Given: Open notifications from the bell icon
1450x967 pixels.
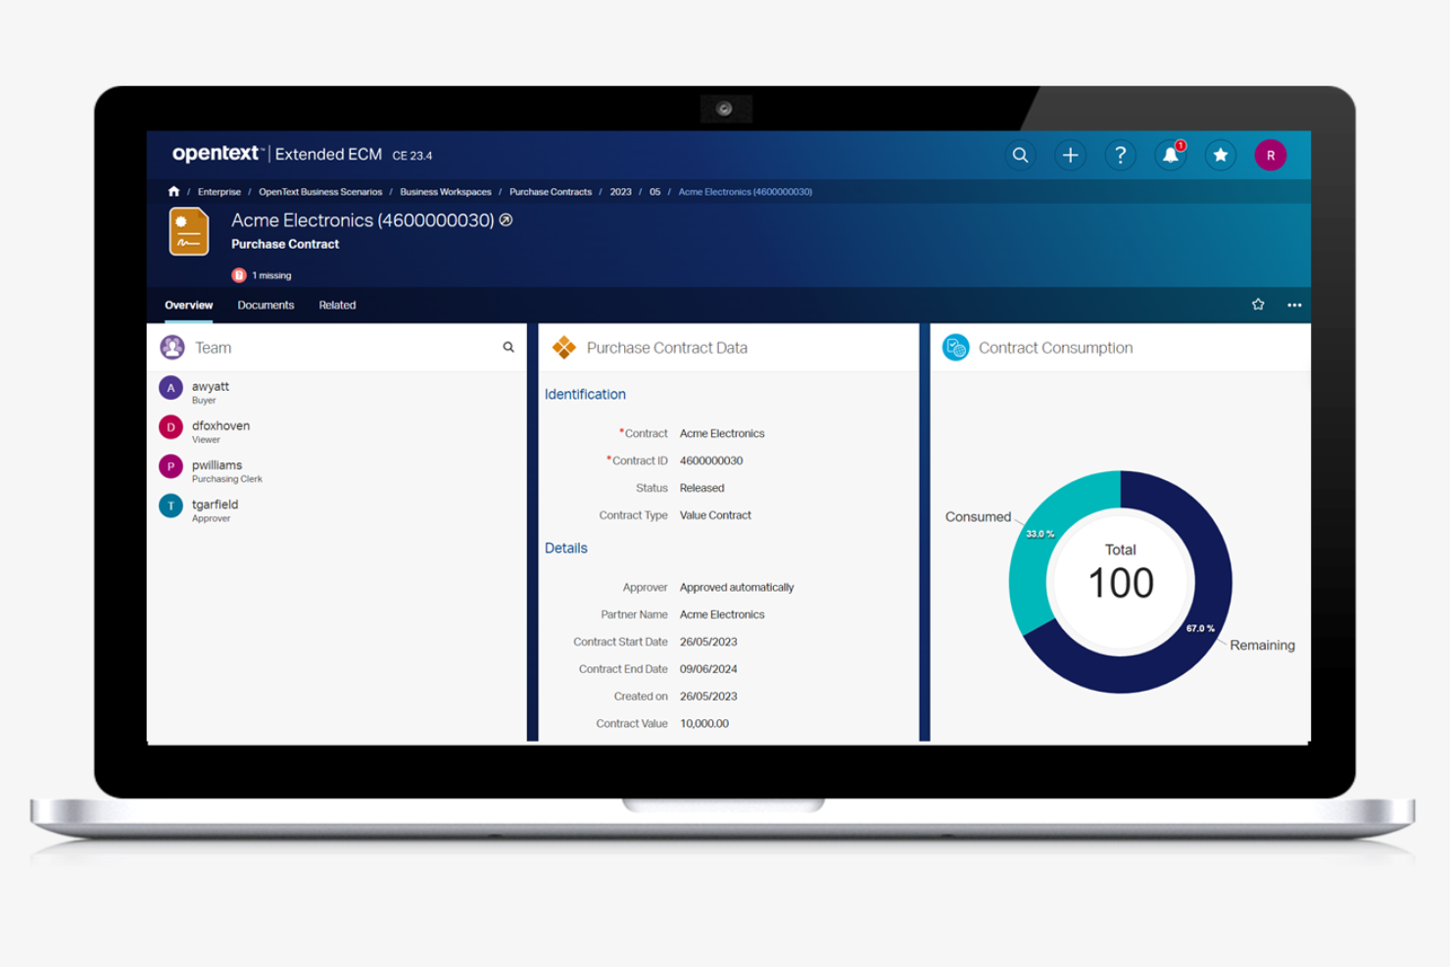Looking at the screenshot, I should tap(1170, 155).
